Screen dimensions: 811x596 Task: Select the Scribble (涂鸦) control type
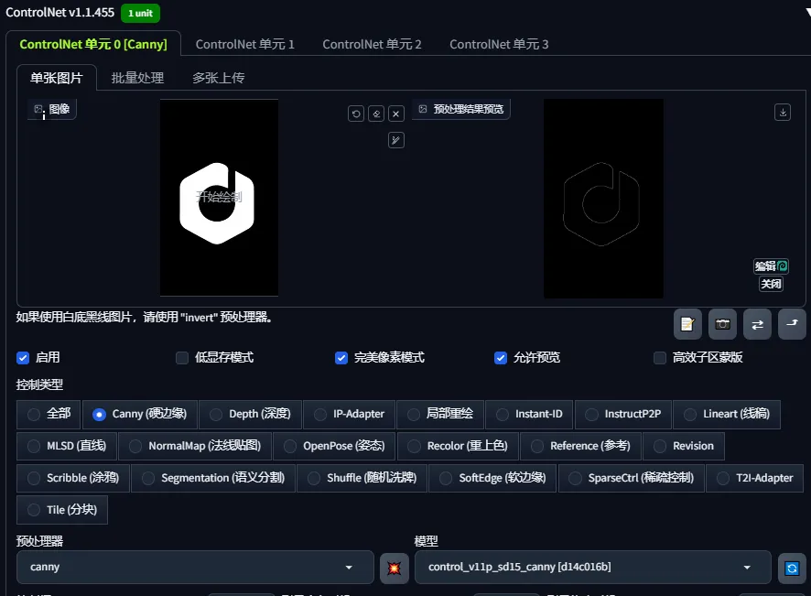click(73, 478)
